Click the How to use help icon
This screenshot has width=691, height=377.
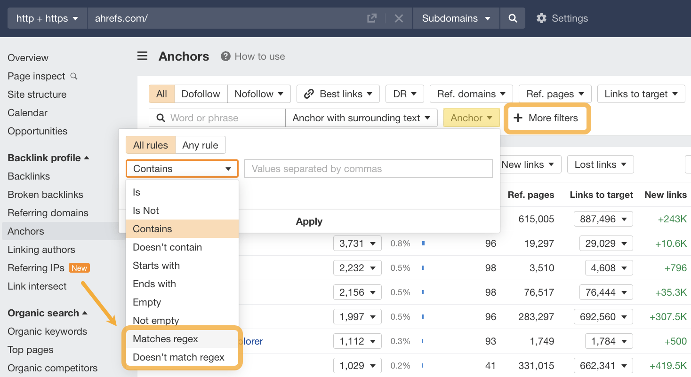pyautogui.click(x=226, y=56)
